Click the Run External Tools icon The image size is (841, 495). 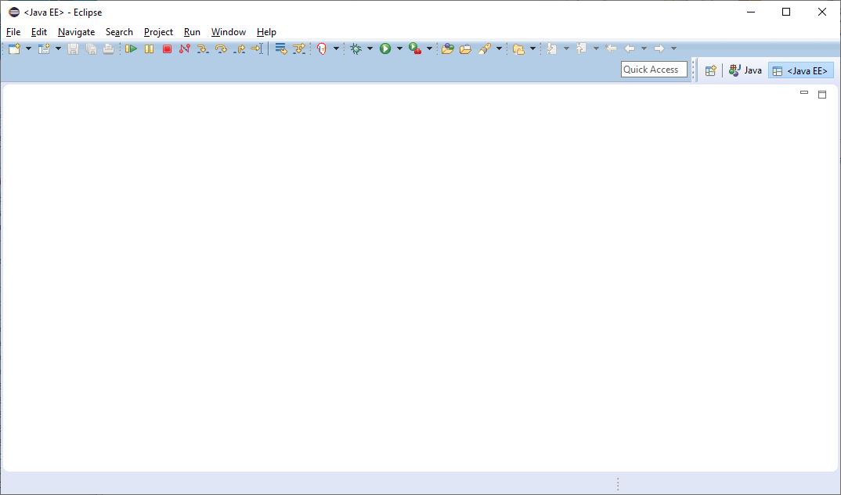coord(415,48)
